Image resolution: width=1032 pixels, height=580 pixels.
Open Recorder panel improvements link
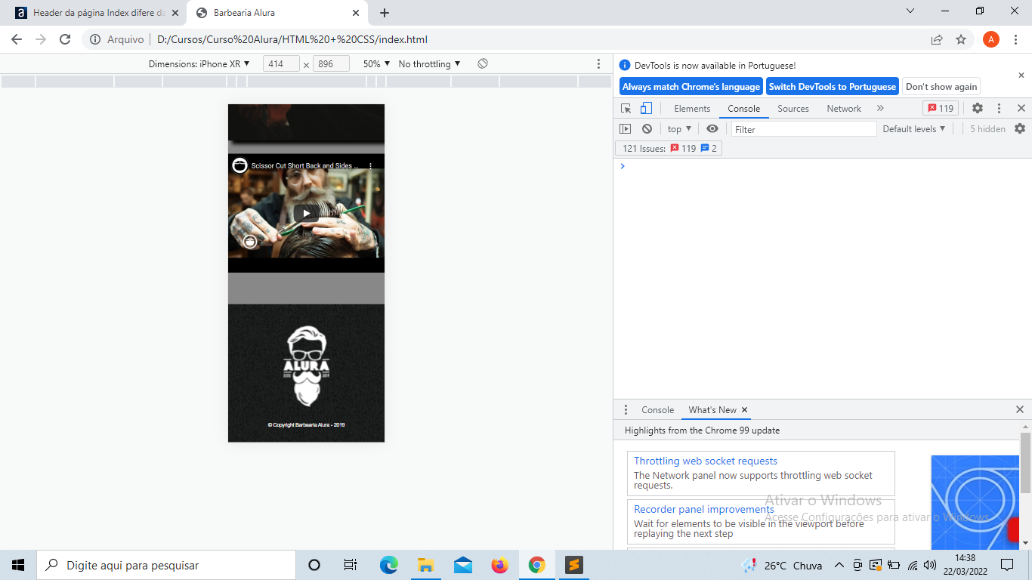coord(704,509)
